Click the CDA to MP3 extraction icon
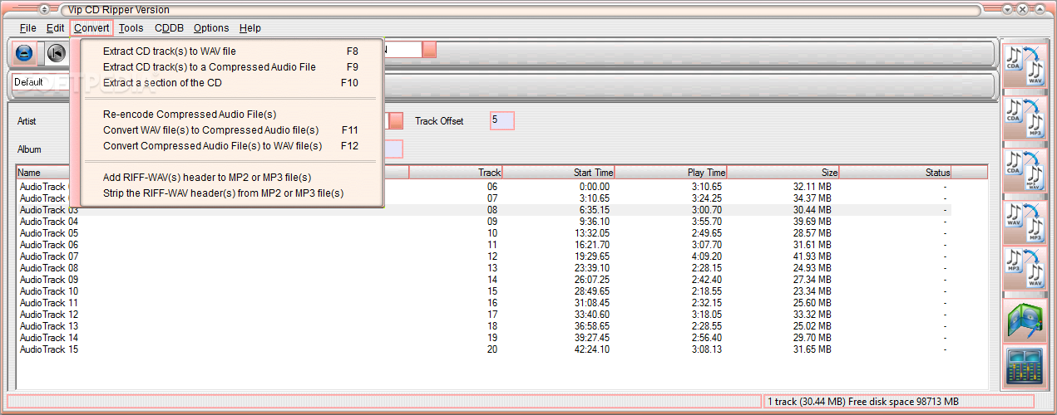The width and height of the screenshot is (1057, 415). coord(1024,118)
